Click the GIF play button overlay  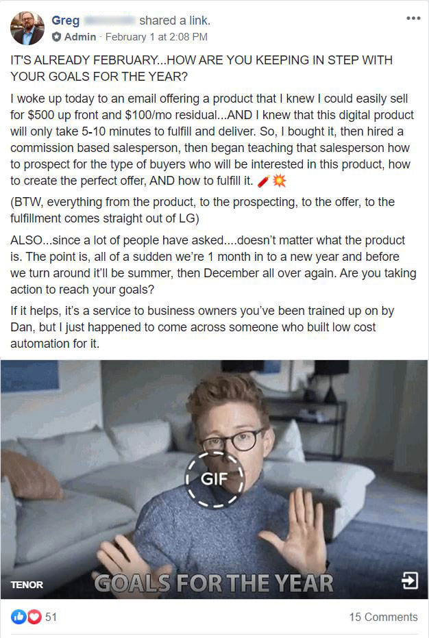point(214,479)
